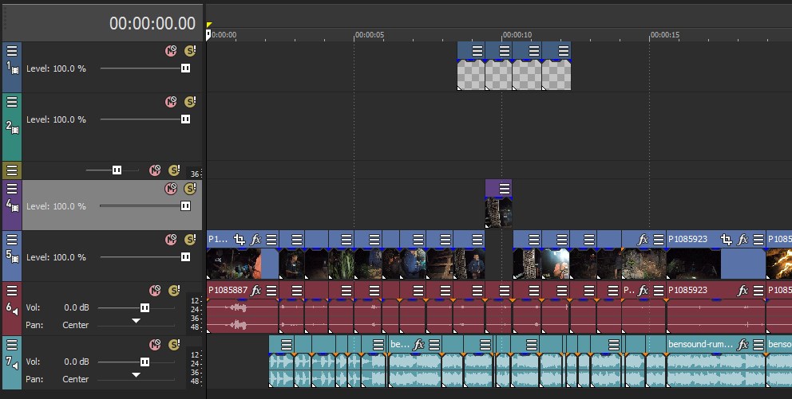The width and height of the screenshot is (792, 399).
Task: Open track 5 hamburger menu
Action: pyautogui.click(x=11, y=239)
